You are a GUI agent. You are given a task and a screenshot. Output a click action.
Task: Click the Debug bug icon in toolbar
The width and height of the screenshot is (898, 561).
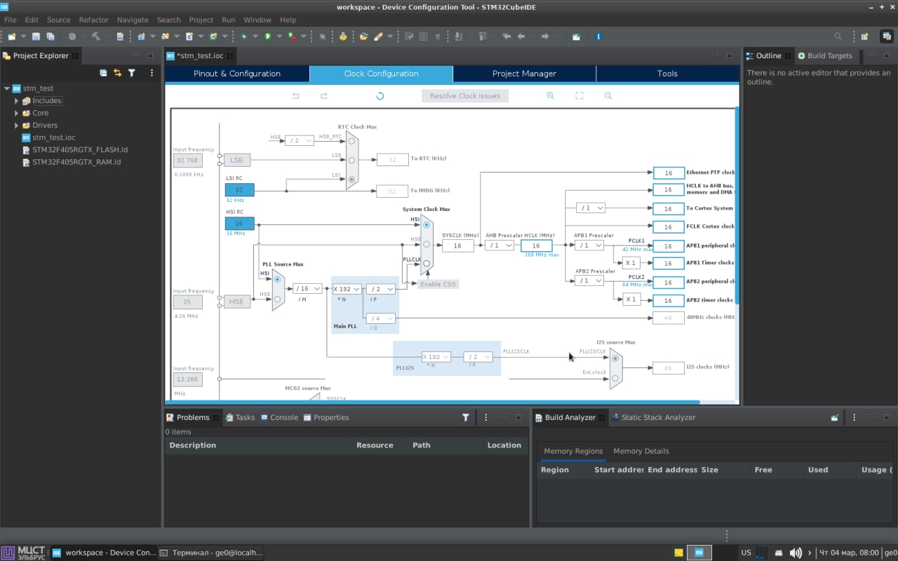pyautogui.click(x=243, y=36)
